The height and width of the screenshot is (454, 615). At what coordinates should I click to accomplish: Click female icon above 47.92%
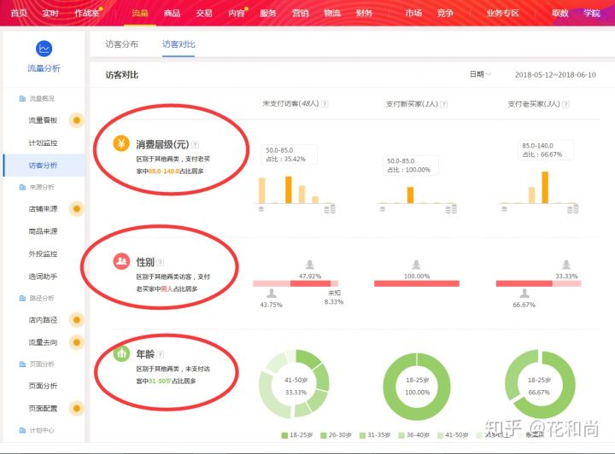(310, 265)
